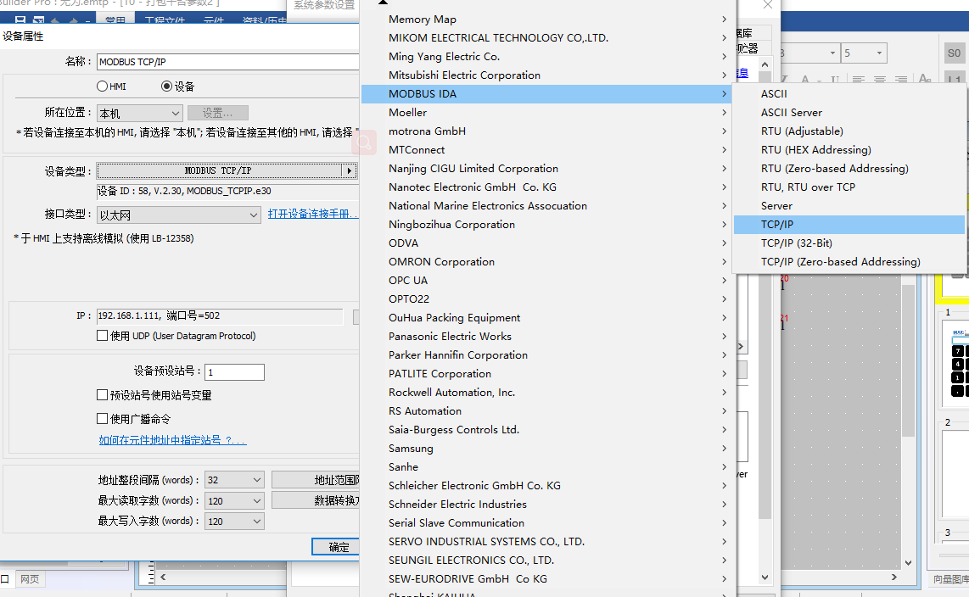Select RTU (Adjustable) in submenu
The image size is (969, 597).
849,131
